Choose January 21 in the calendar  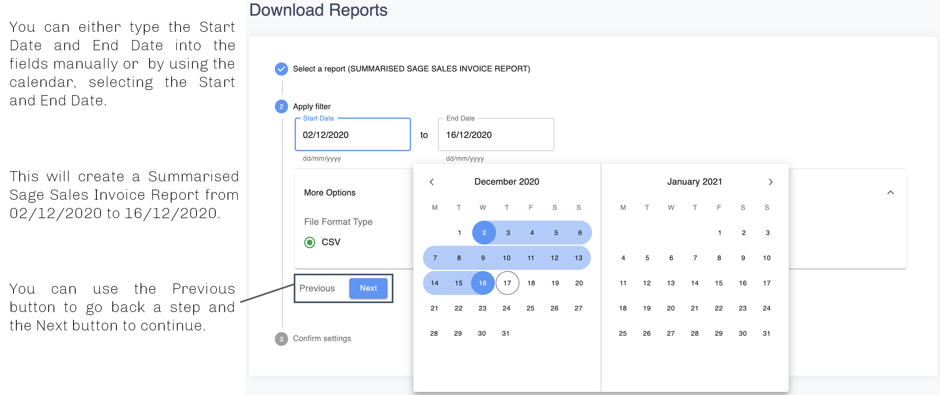(x=694, y=308)
